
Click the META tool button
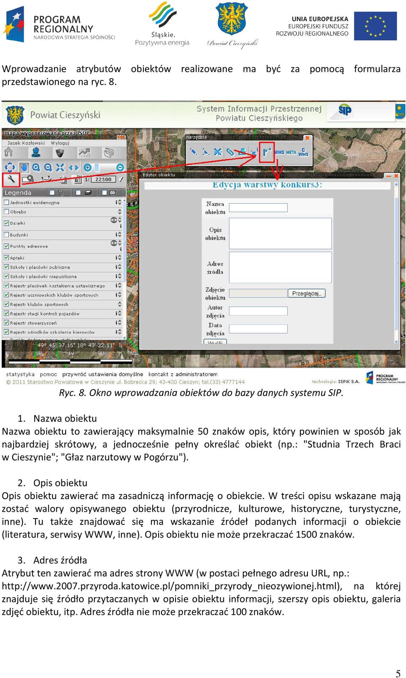pos(291,152)
